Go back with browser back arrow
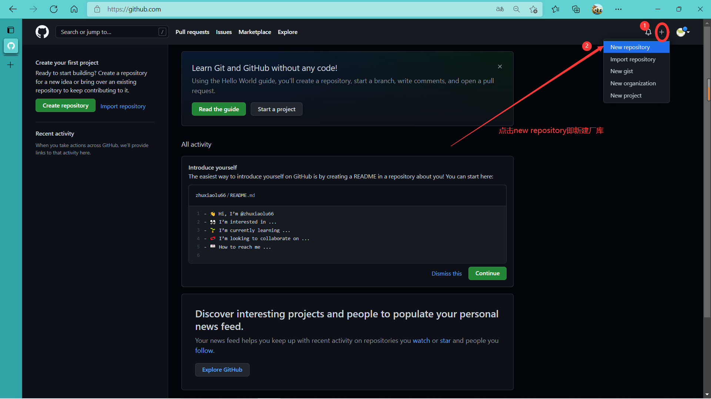Screen dimensions: 711x399 pos(13,9)
